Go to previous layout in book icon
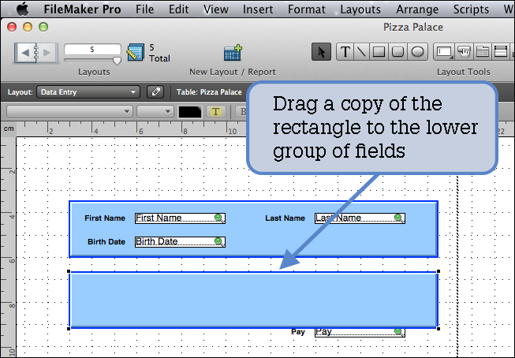The width and height of the screenshot is (515, 358). point(25,53)
